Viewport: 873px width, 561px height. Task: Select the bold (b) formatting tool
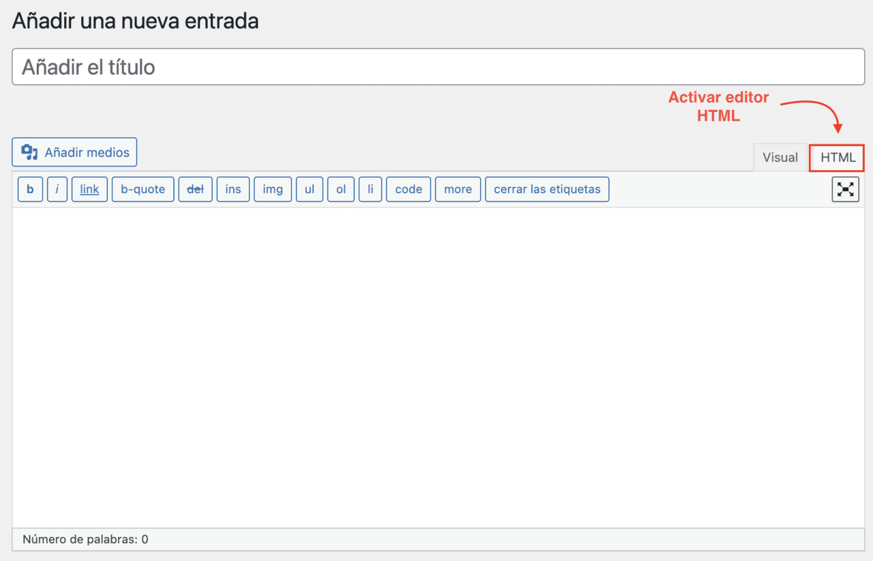(x=29, y=189)
